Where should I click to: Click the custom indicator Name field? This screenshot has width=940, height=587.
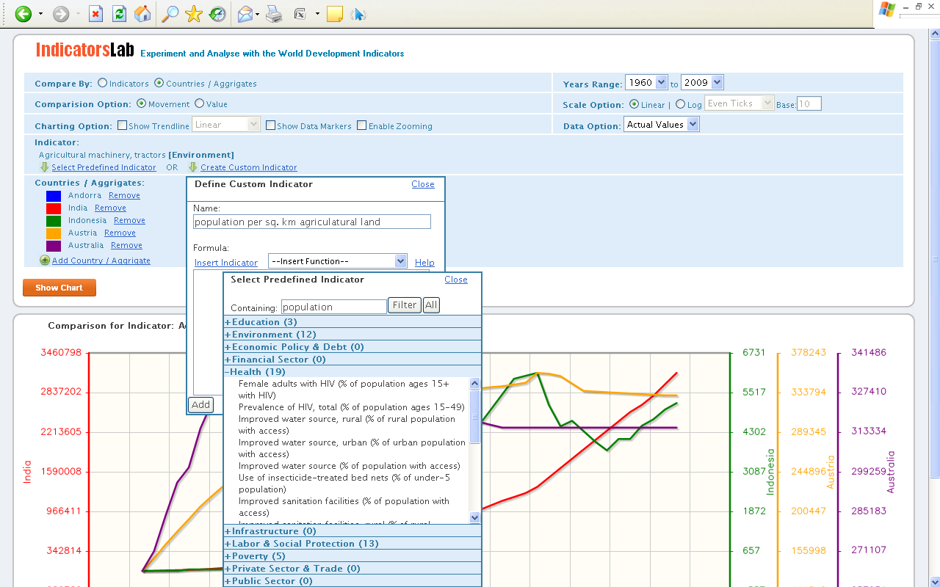[312, 222]
